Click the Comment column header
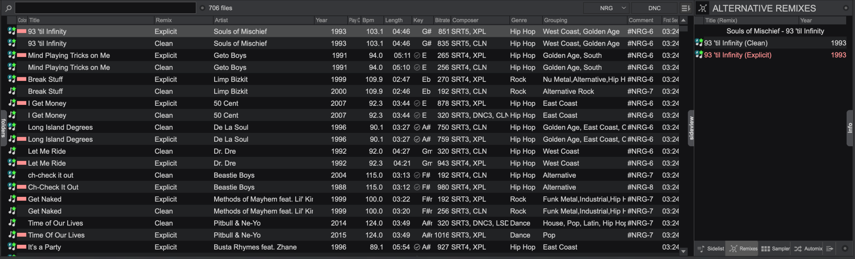This screenshot has height=259, width=855. tap(644, 20)
